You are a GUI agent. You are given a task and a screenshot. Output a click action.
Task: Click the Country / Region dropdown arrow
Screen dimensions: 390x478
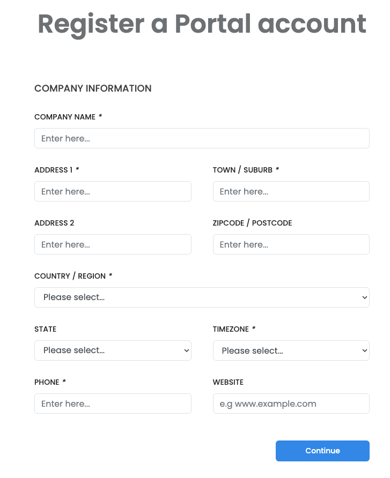click(x=364, y=297)
